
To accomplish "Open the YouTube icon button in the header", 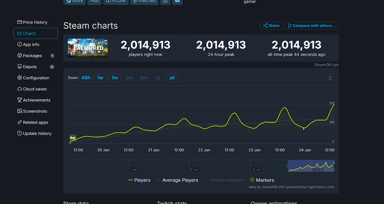I will click(177, 1).
